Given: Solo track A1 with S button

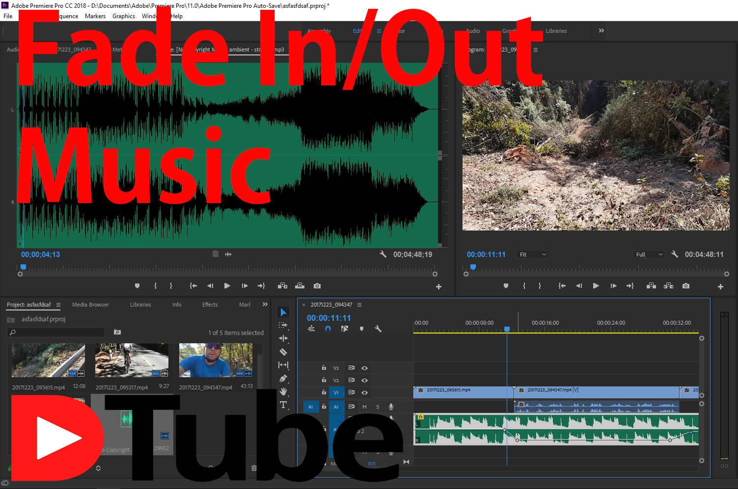Looking at the screenshot, I should coord(378,407).
